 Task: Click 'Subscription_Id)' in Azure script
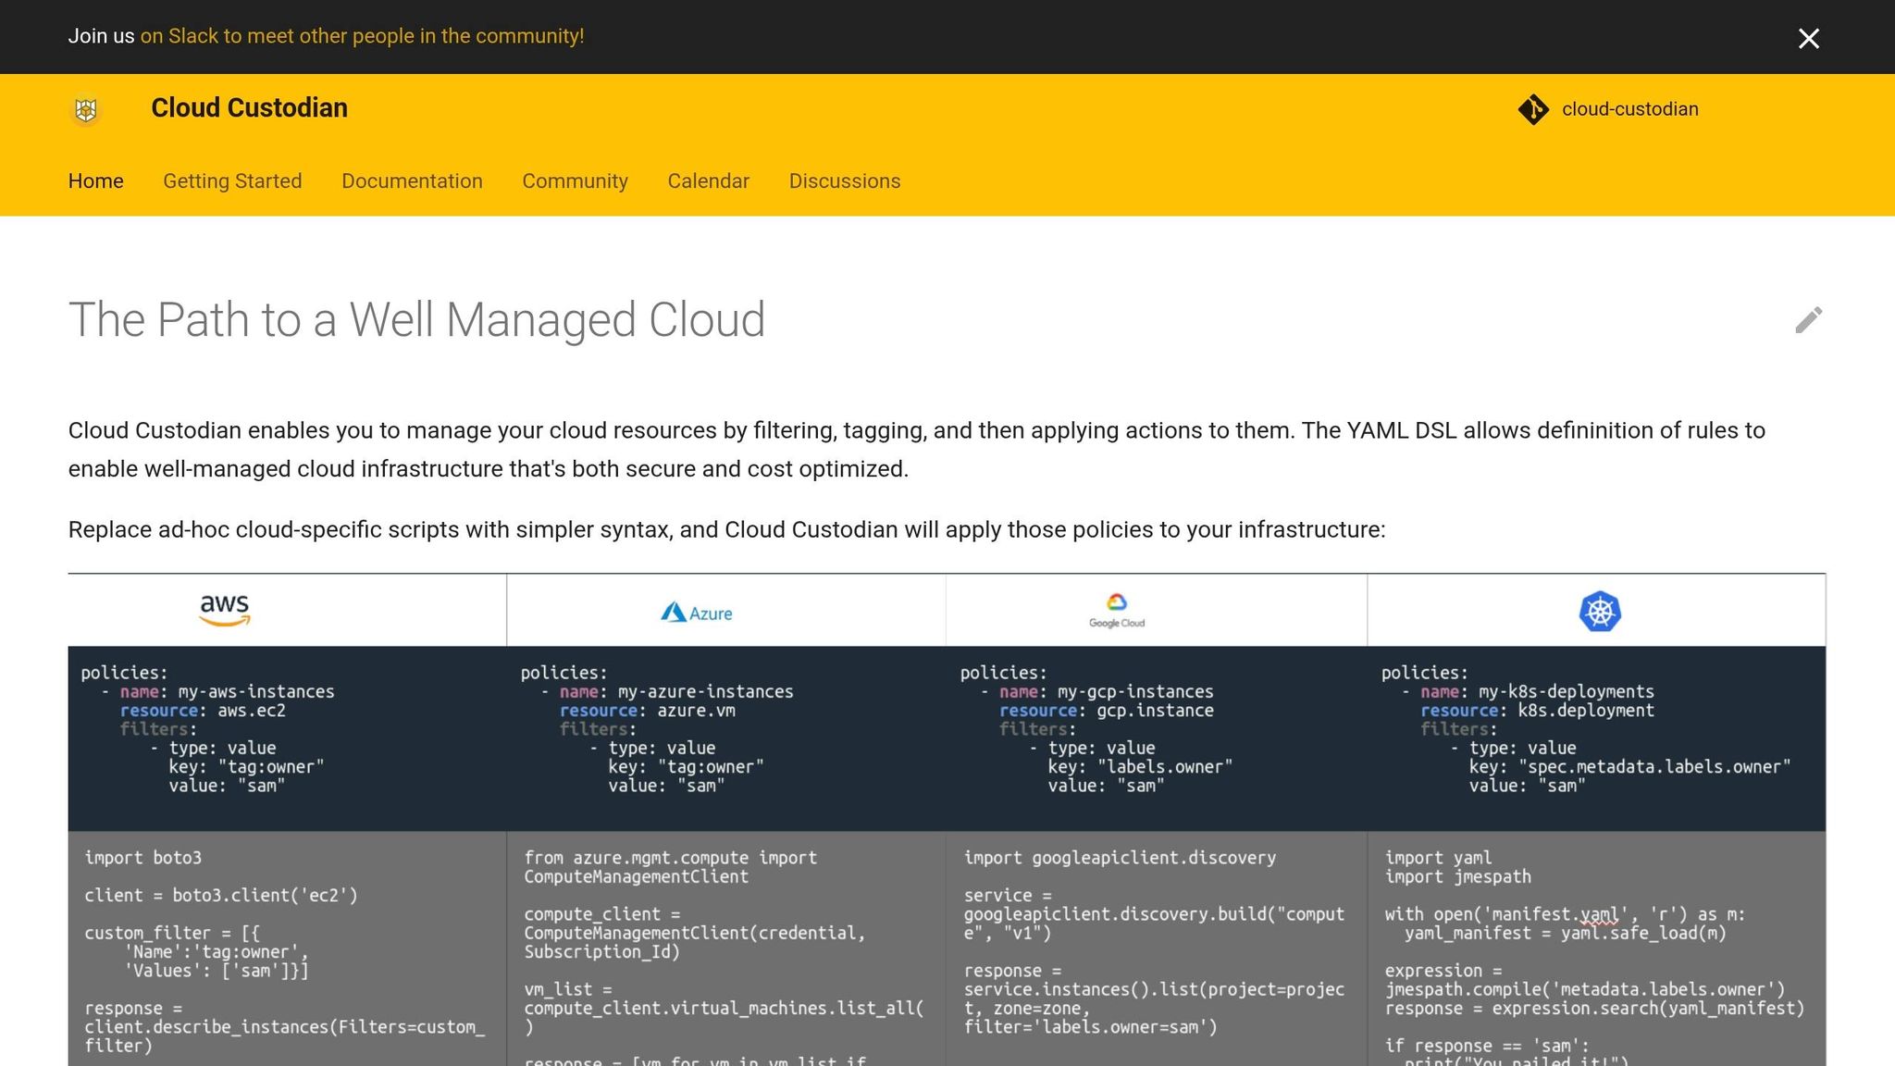pyautogui.click(x=601, y=952)
